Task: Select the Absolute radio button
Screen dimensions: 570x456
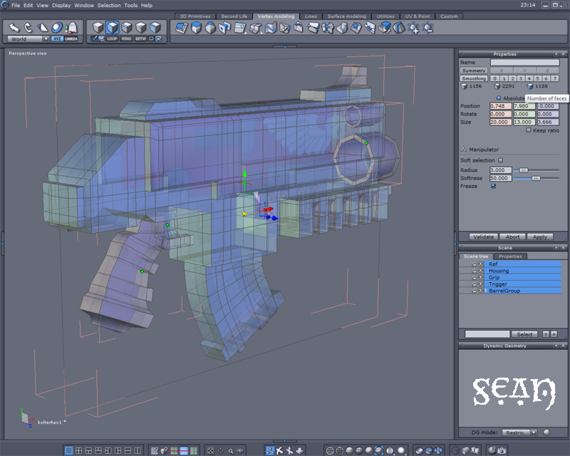Action: tap(499, 98)
